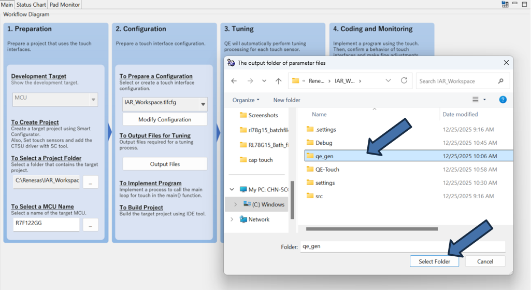Click the Modify Configuration button
The height and width of the screenshot is (290, 531).
(165, 119)
